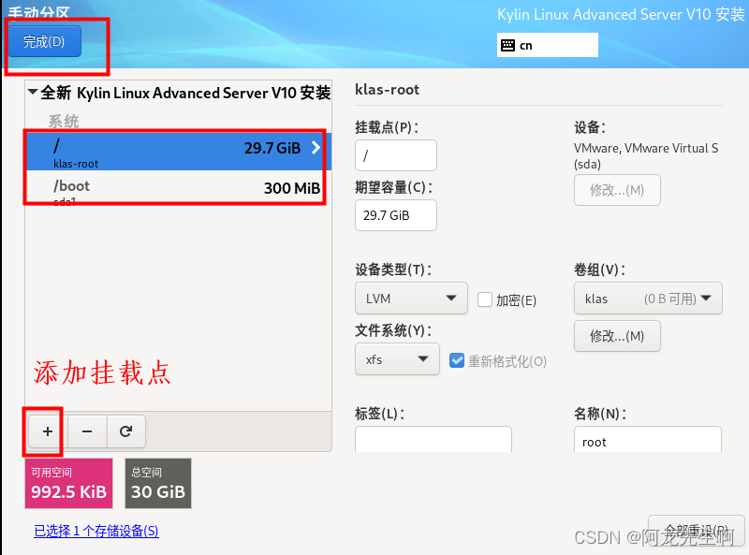Click the 全部重设 reset all button
749x555 pixels.
[x=696, y=531]
